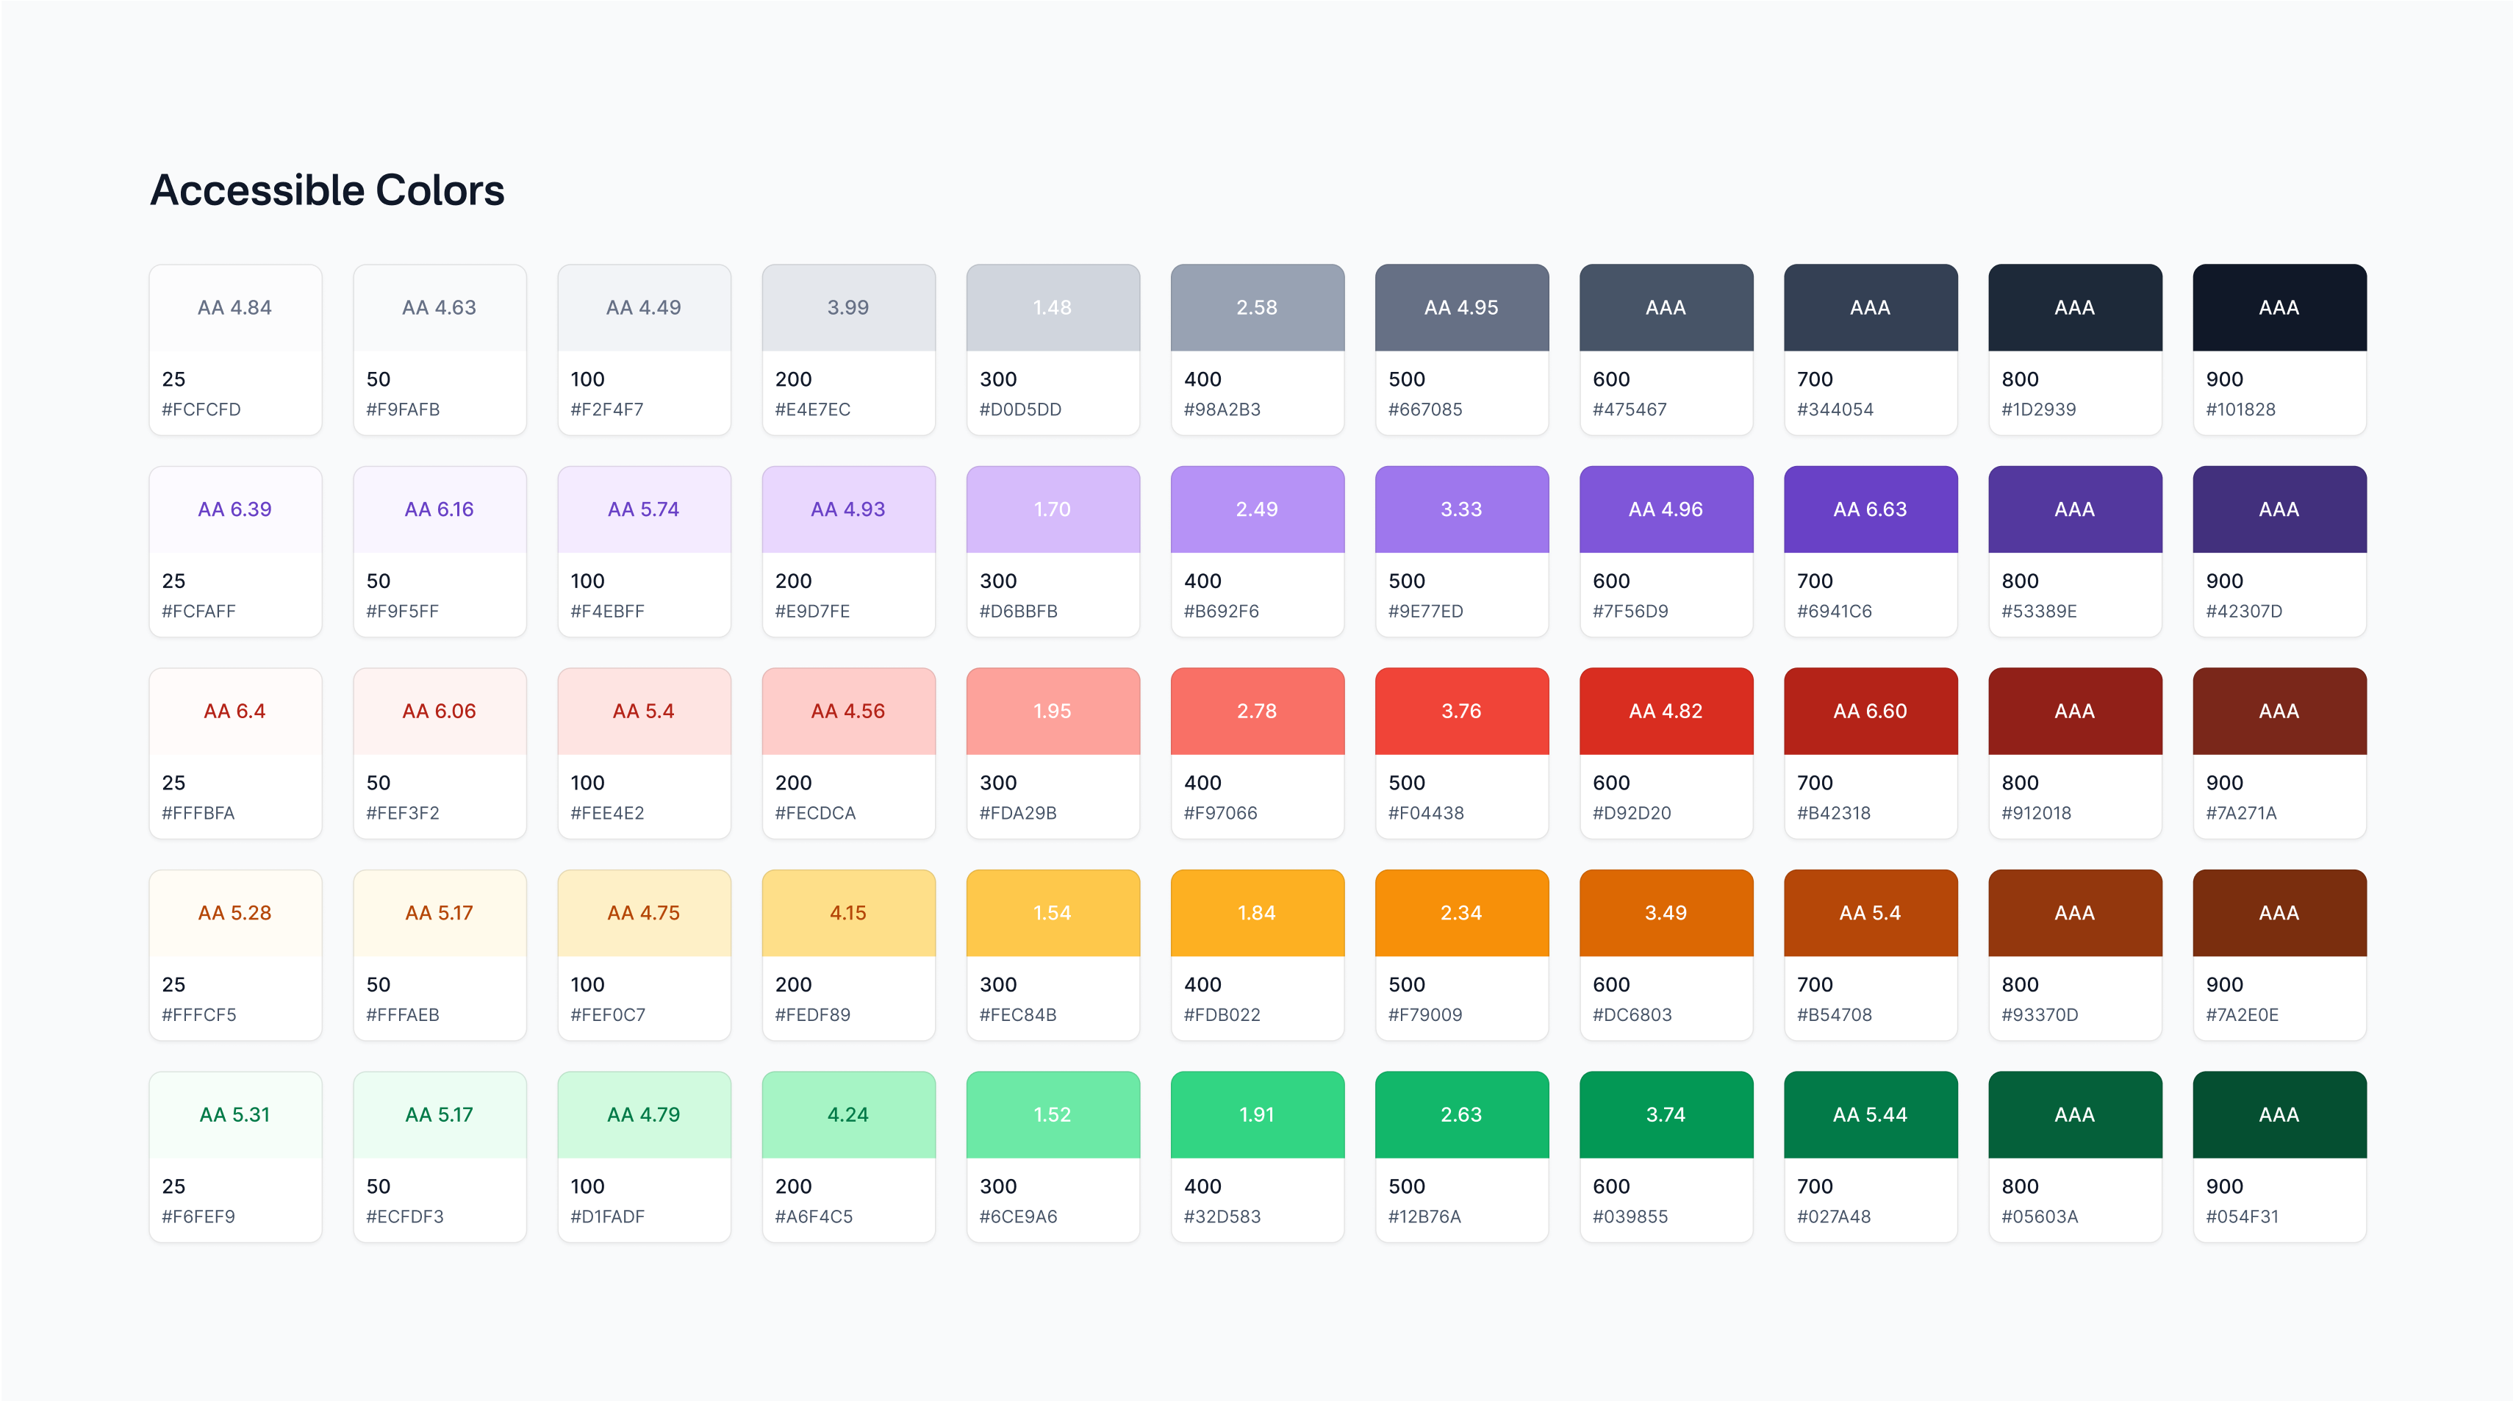2513x1401 pixels.
Task: Click the #D92D20 hex code label
Action: pos(1631,813)
